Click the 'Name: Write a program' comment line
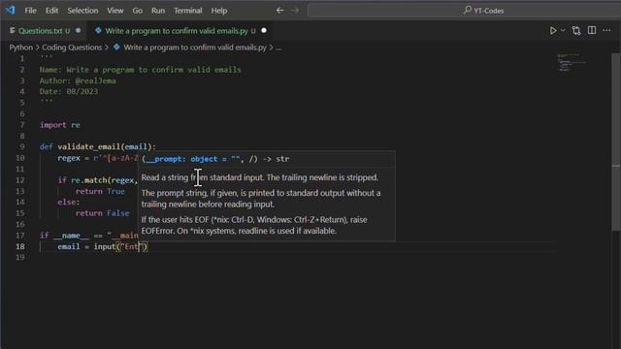Viewport: 621px width, 349px height. coord(140,70)
